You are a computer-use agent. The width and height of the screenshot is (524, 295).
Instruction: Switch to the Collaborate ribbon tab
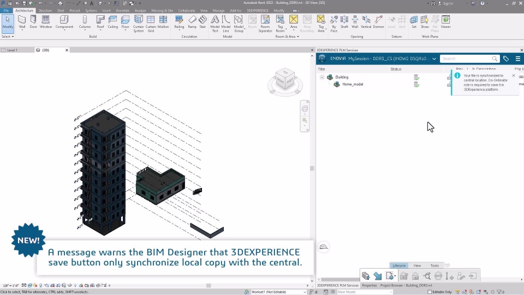pos(187,11)
